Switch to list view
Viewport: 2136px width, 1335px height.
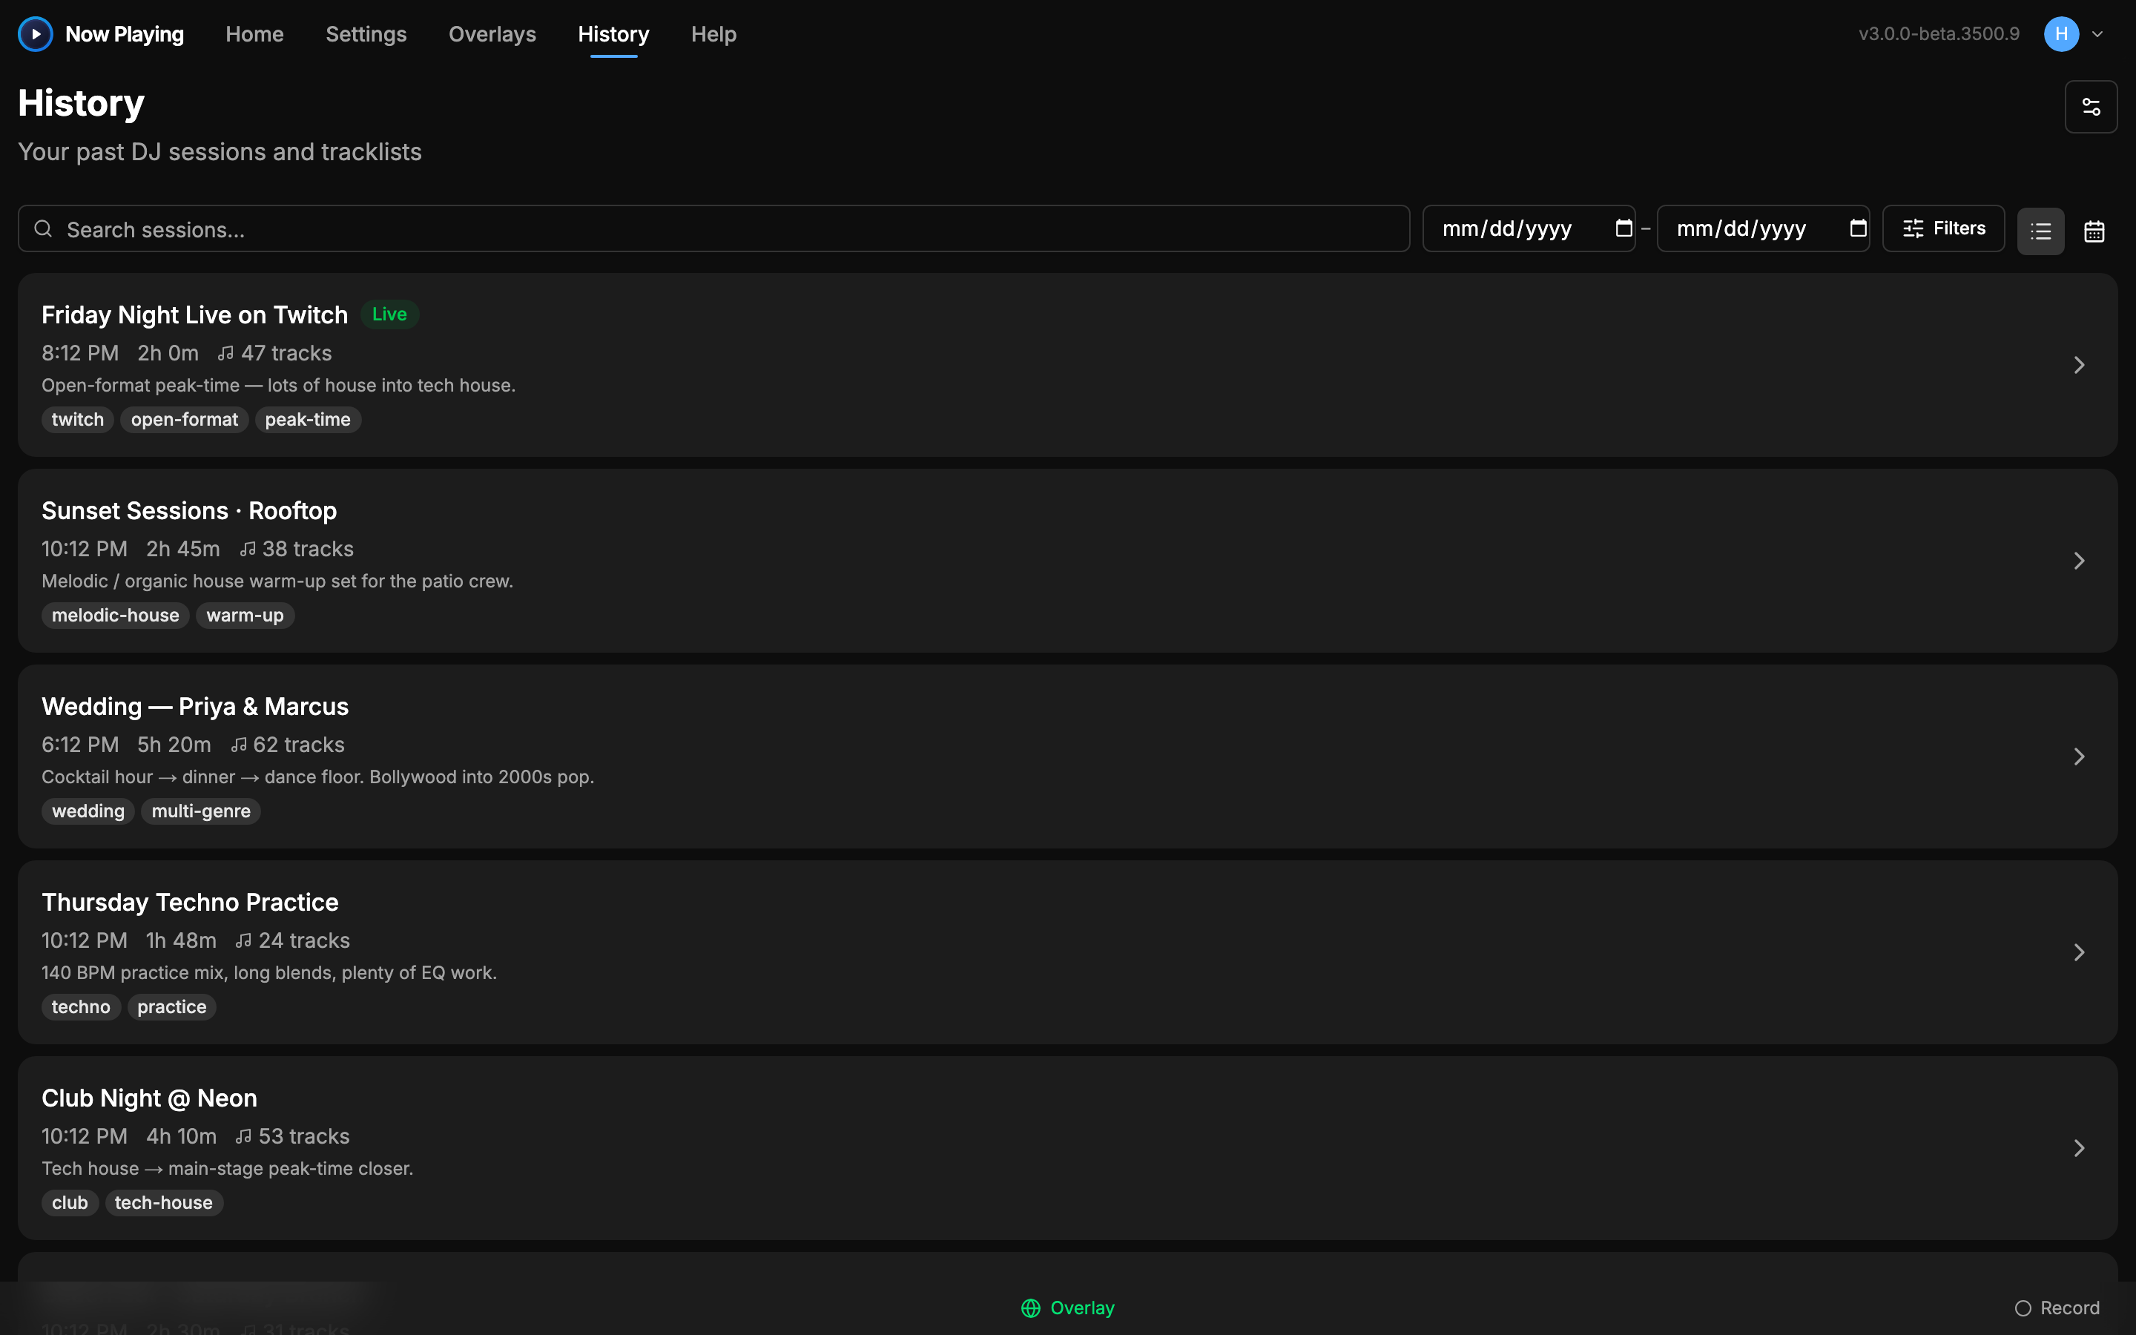click(x=2040, y=231)
